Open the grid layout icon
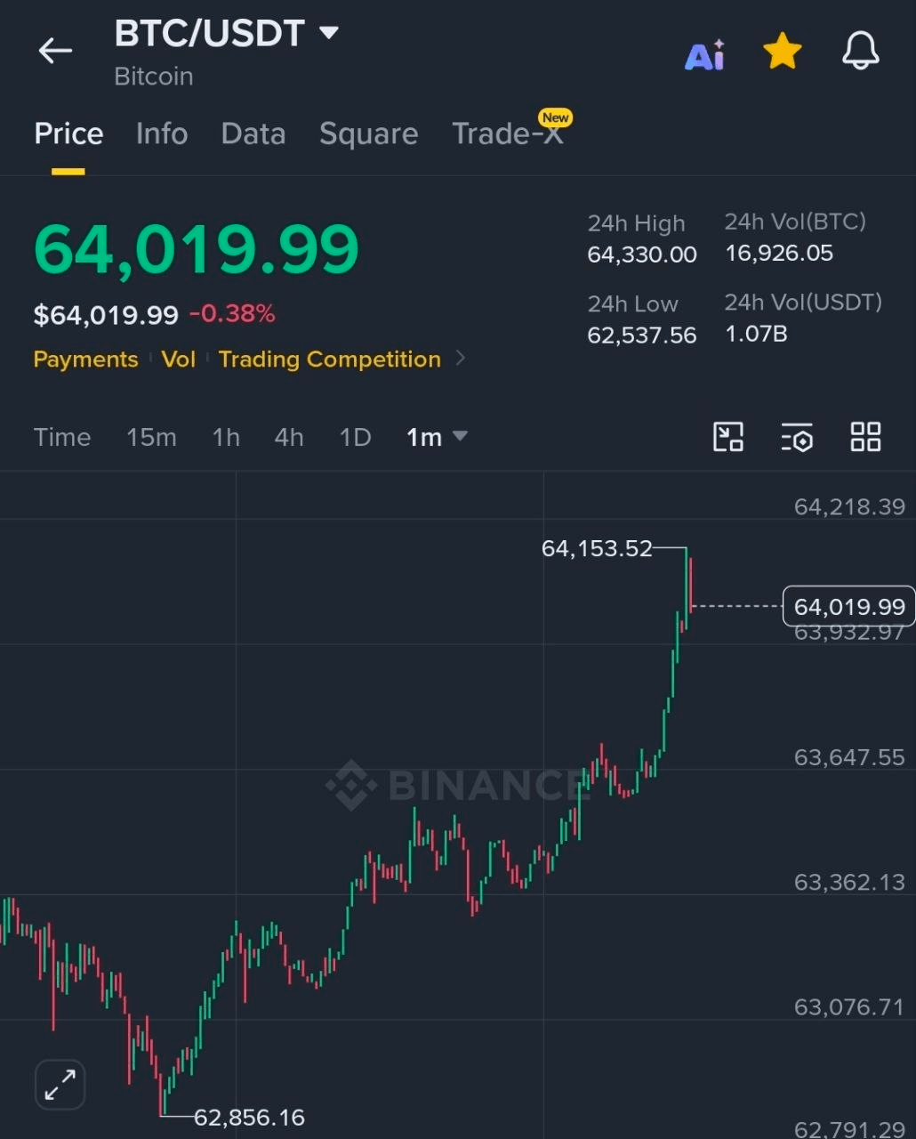This screenshot has width=916, height=1139. coord(865,437)
